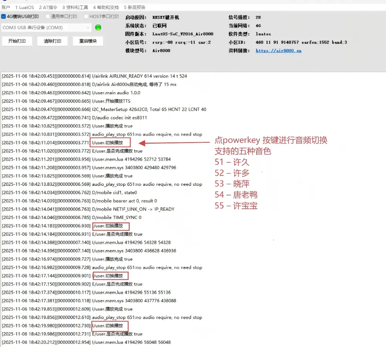Select the mem.sys 3403800 436628 436936 line

click(89, 251)
